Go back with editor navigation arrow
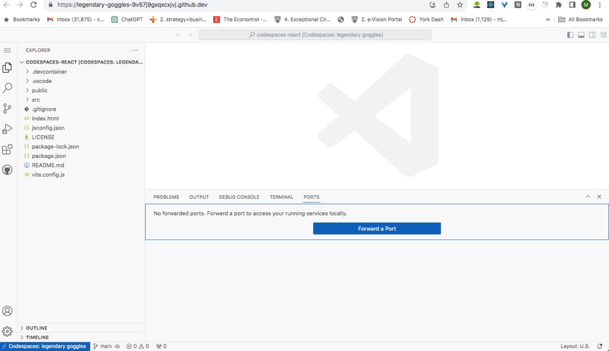The height and width of the screenshot is (351, 609). pos(178,35)
